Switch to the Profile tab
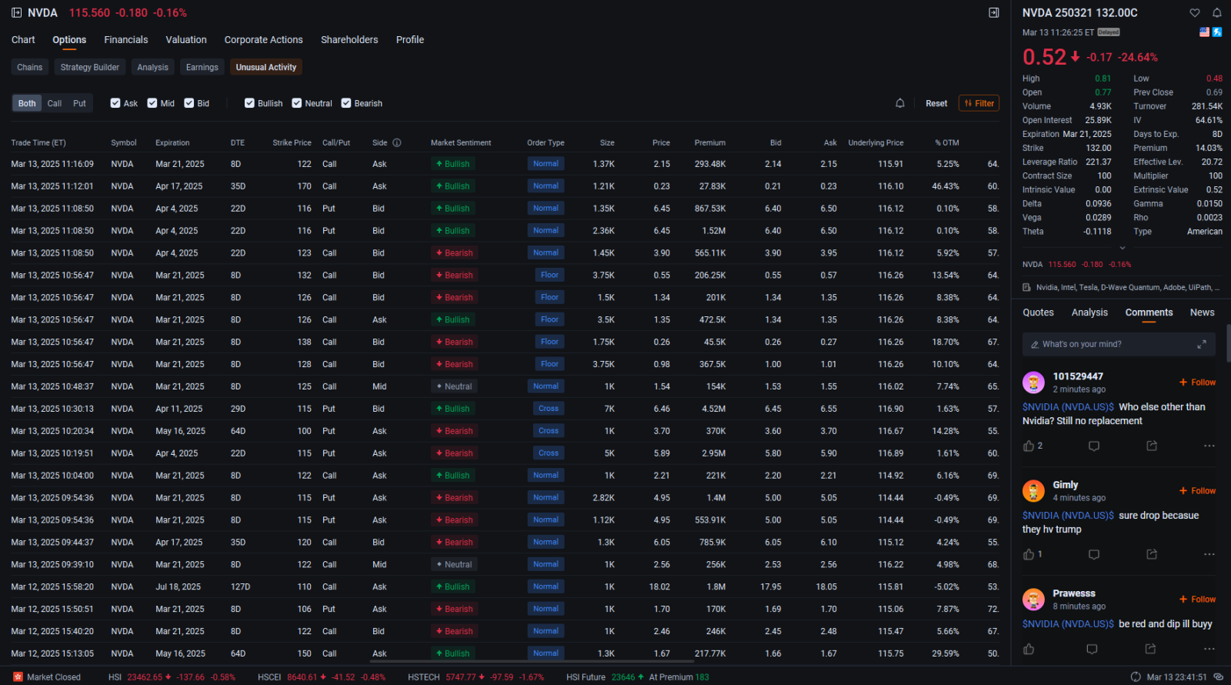Viewport: 1231px width, 685px height. coord(410,40)
